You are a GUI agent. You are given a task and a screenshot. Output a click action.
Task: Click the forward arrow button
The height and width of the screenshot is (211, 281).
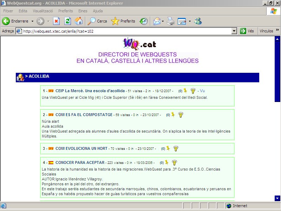tap(40, 21)
